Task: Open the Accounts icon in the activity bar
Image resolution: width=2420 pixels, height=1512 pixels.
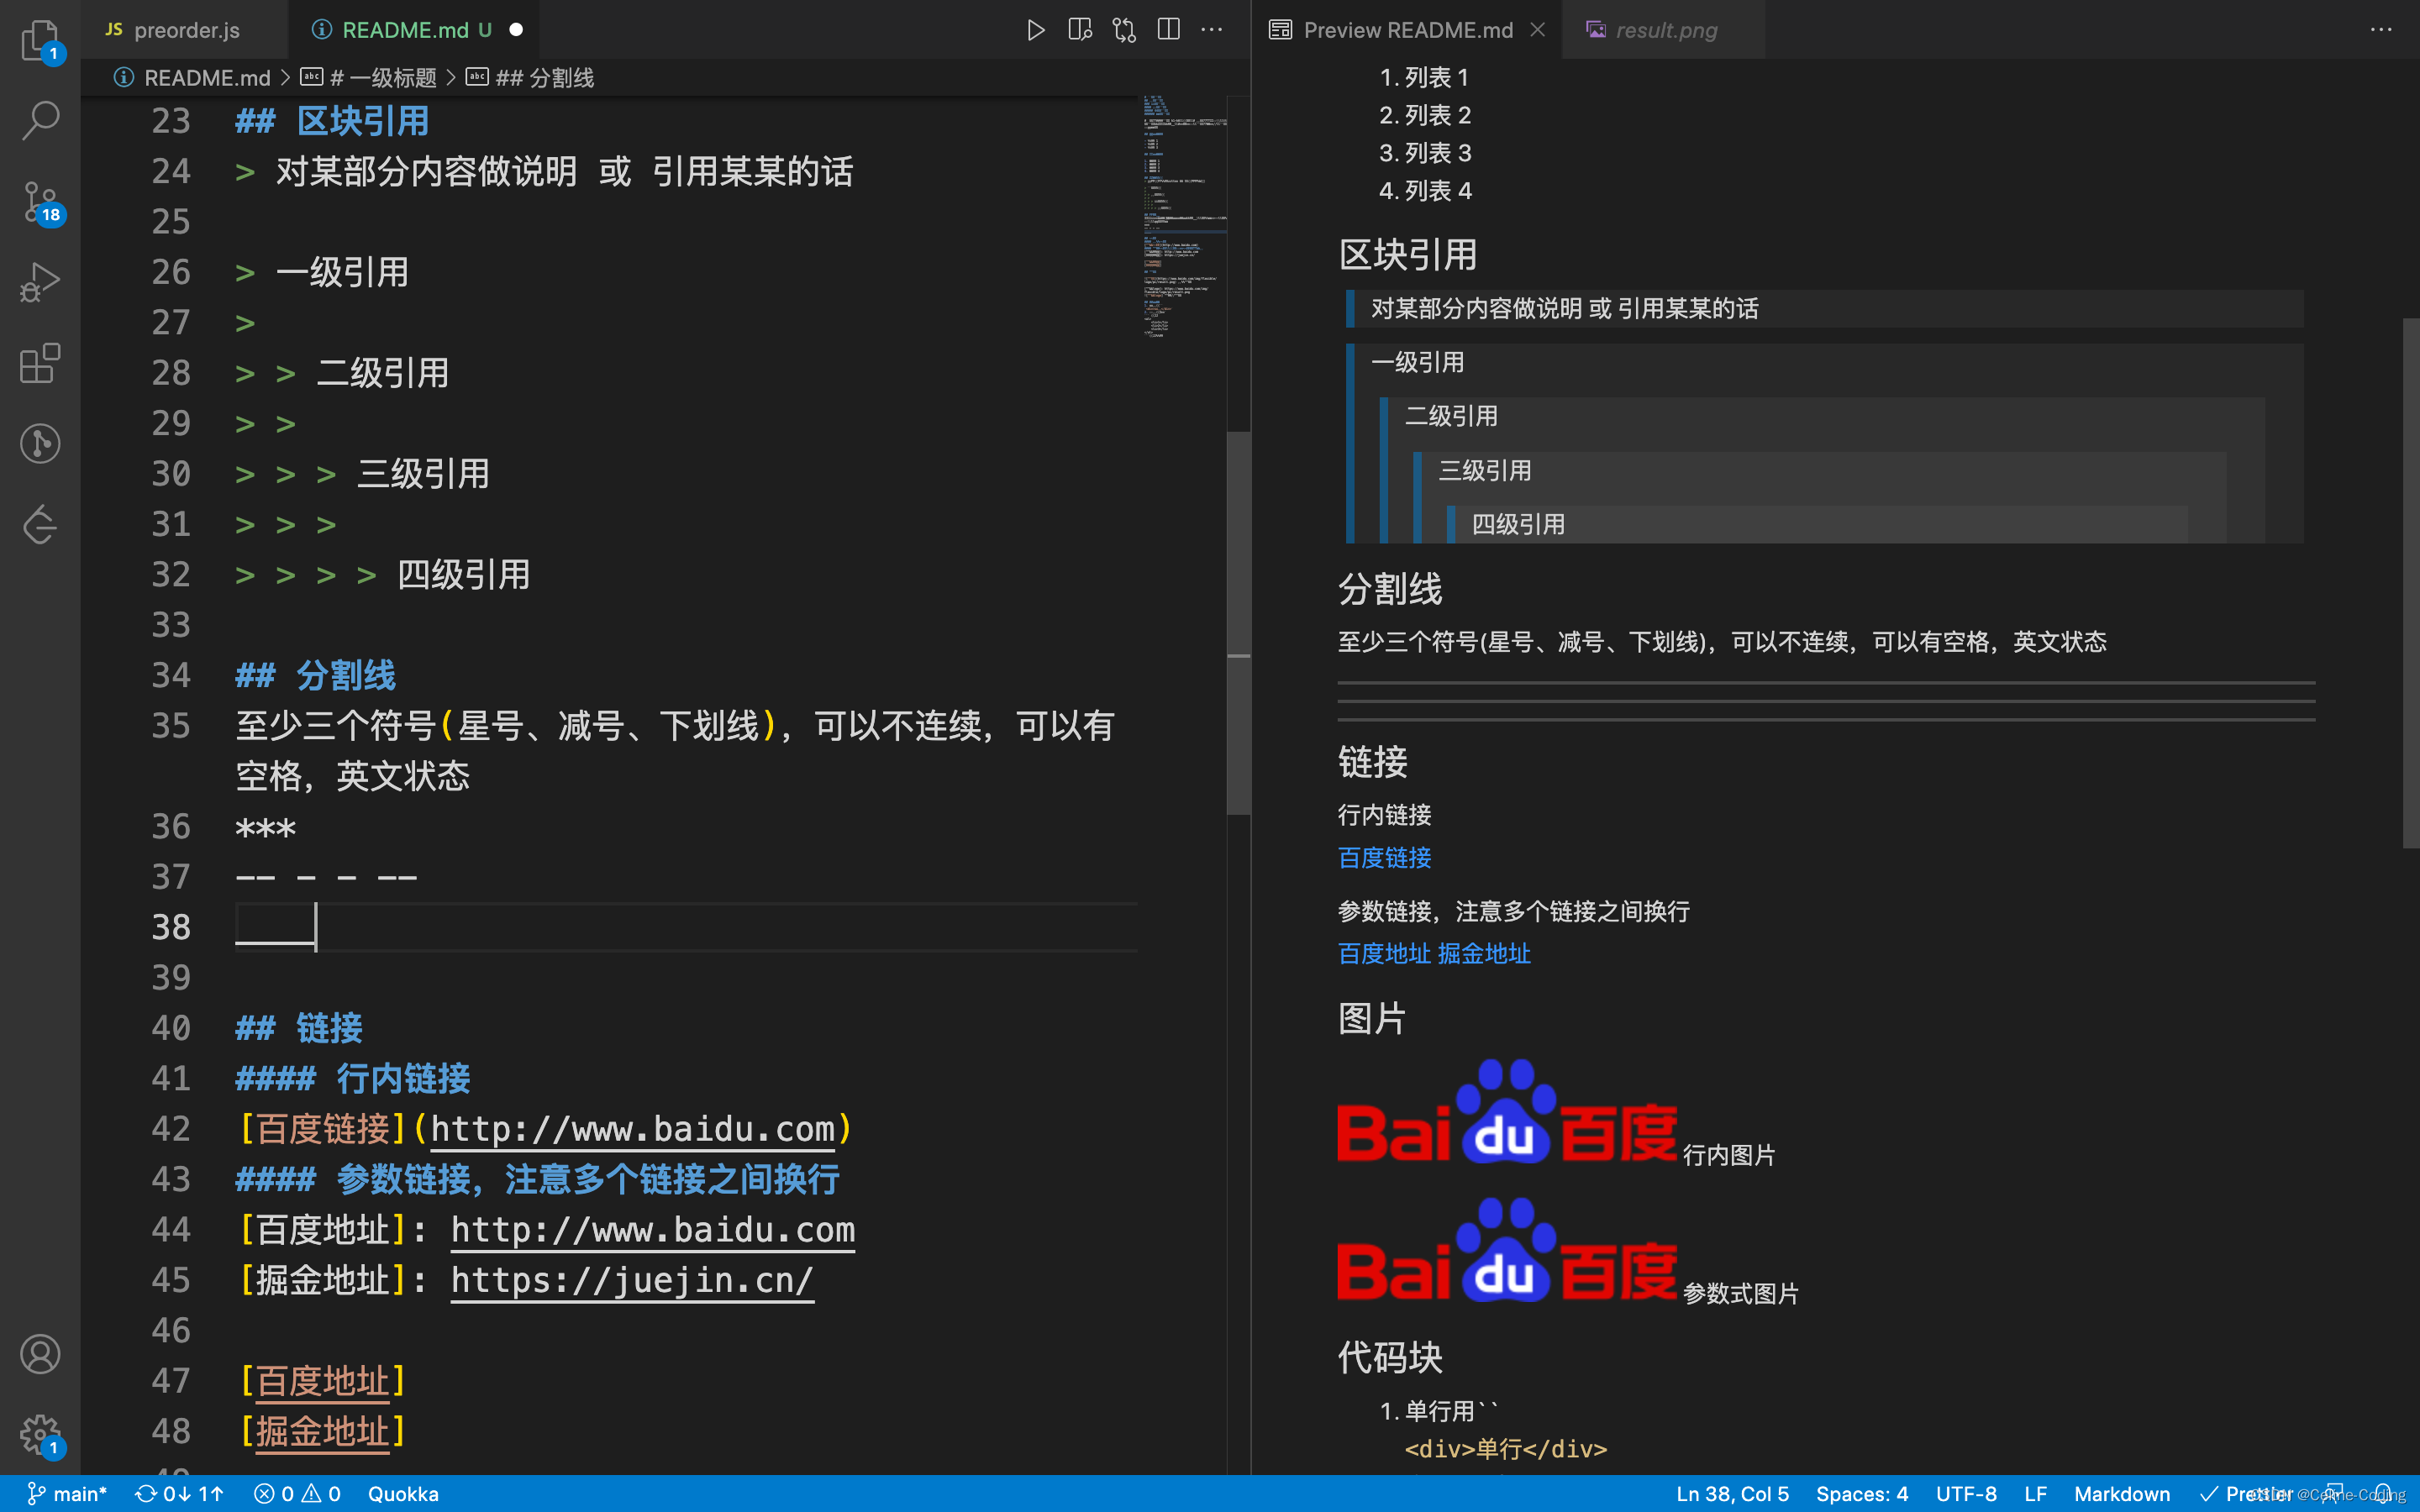Action: coord(40,1354)
